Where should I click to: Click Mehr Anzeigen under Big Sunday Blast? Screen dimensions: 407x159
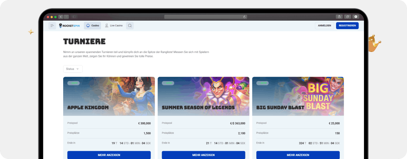click(x=298, y=155)
